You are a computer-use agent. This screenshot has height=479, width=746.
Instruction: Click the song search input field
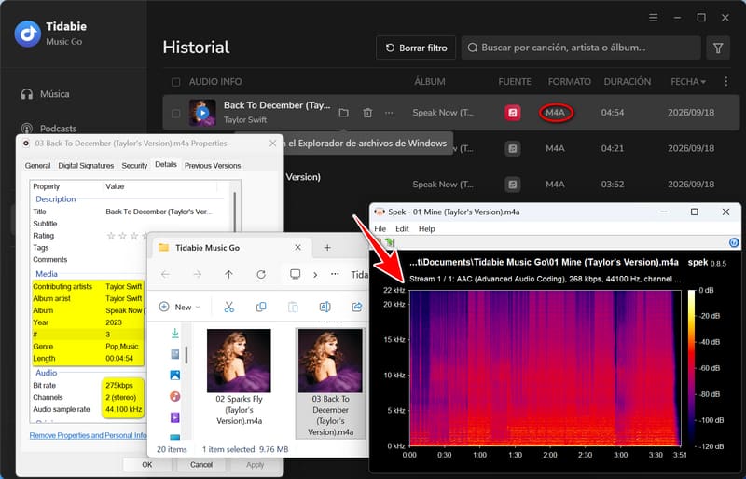click(581, 48)
